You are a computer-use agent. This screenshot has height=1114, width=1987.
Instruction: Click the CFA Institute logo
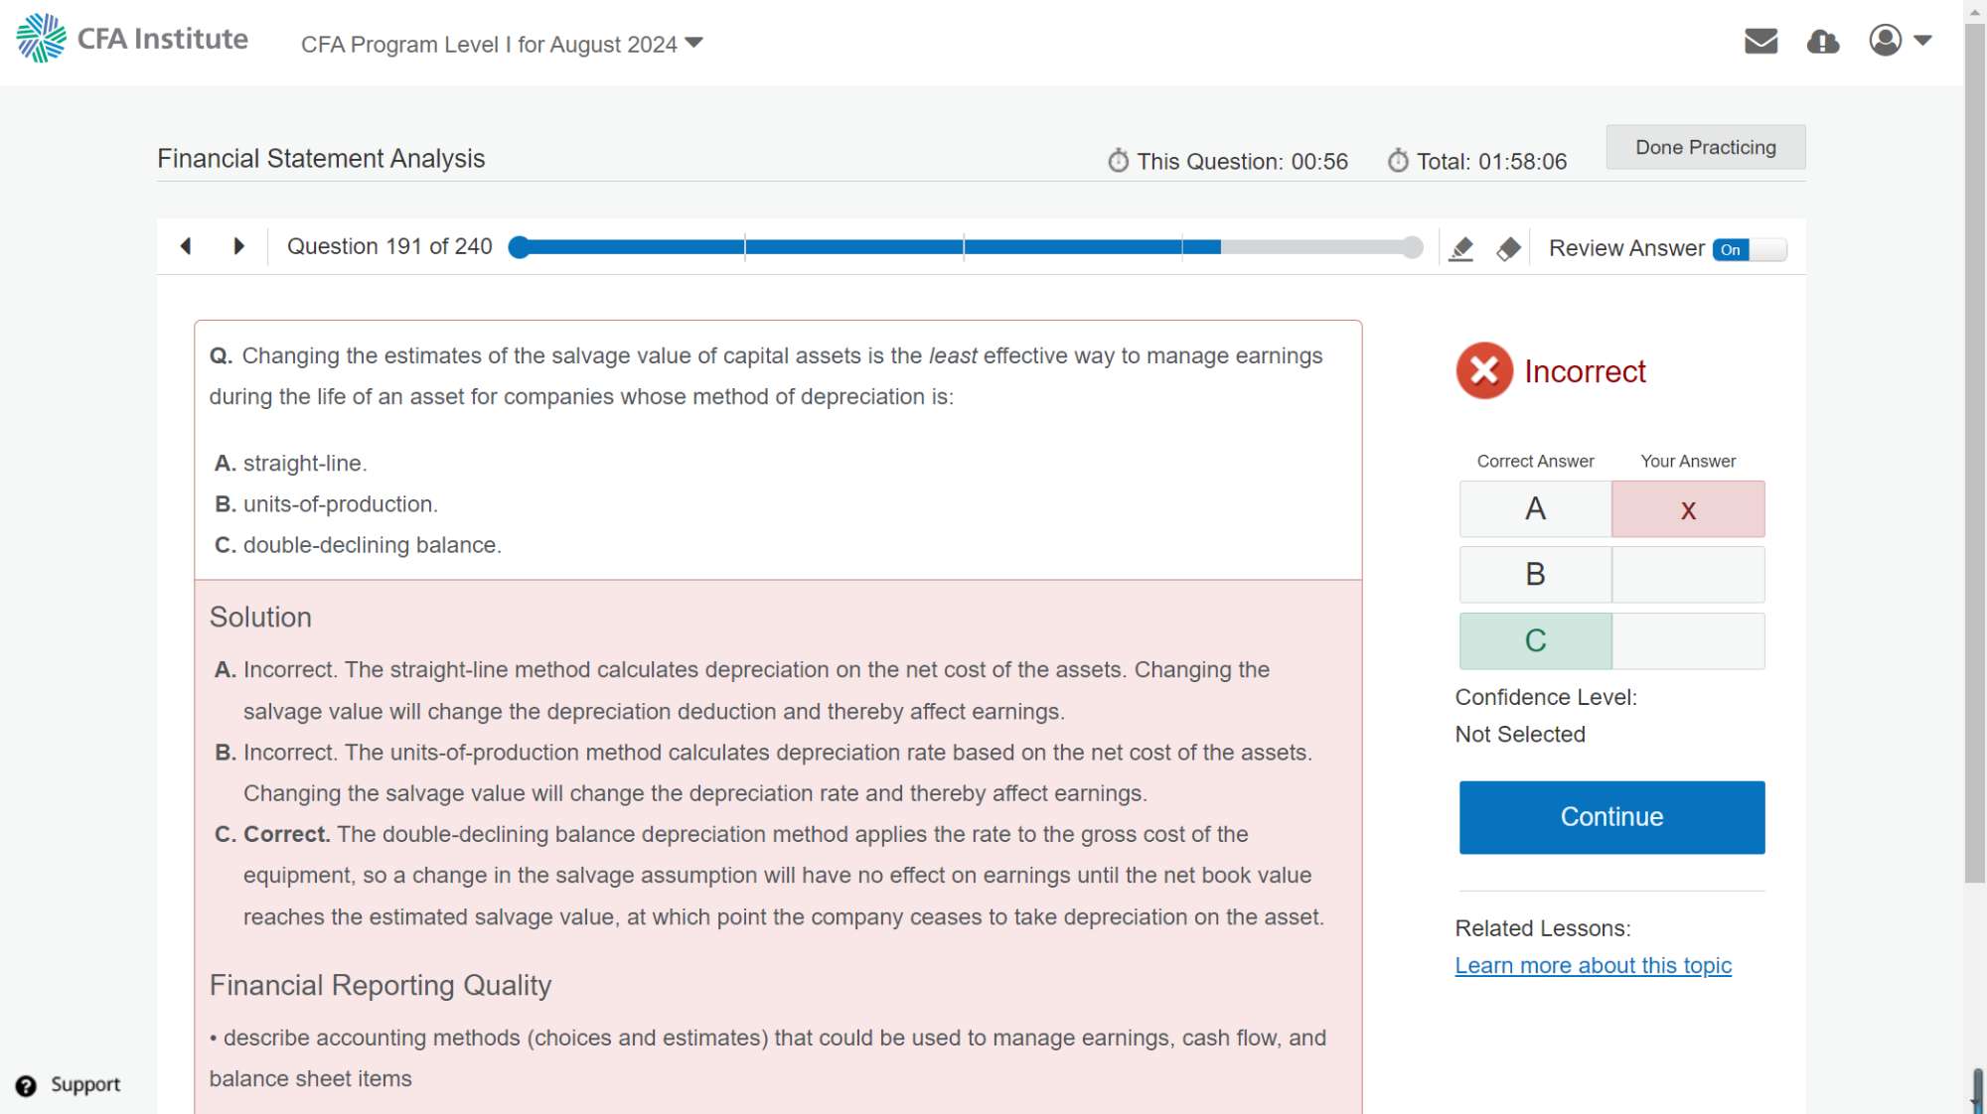(x=132, y=39)
